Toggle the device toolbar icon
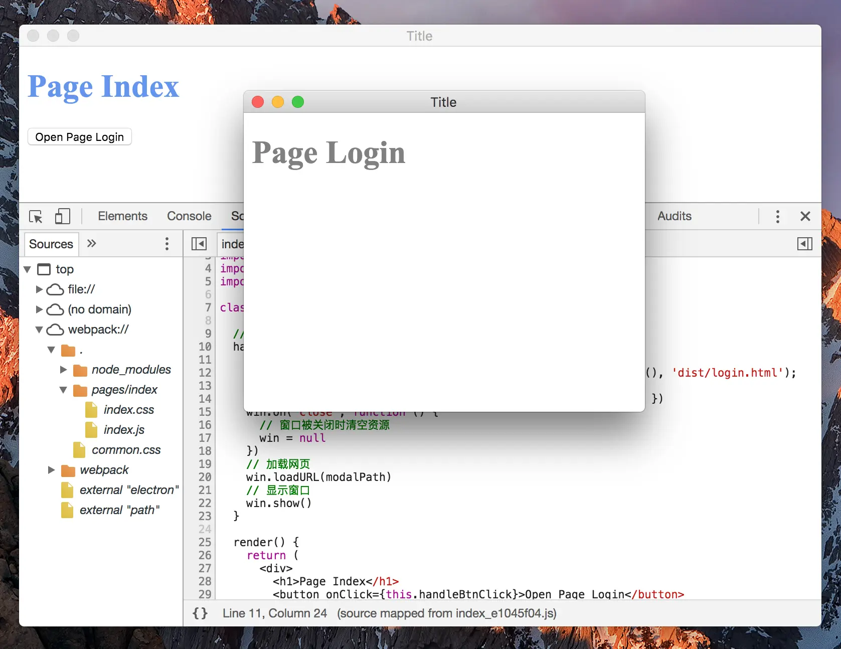 62,216
